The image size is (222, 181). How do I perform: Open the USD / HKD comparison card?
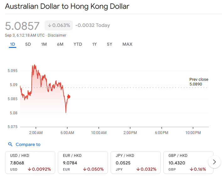pyautogui.click(x=30, y=163)
